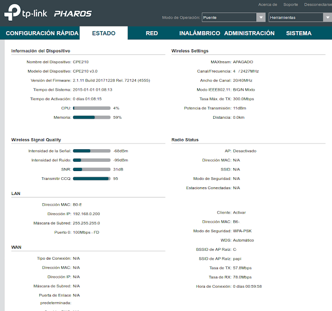Screen dimensions: 332x311
Task: Click noise value -99dBm
Action: 120,160
